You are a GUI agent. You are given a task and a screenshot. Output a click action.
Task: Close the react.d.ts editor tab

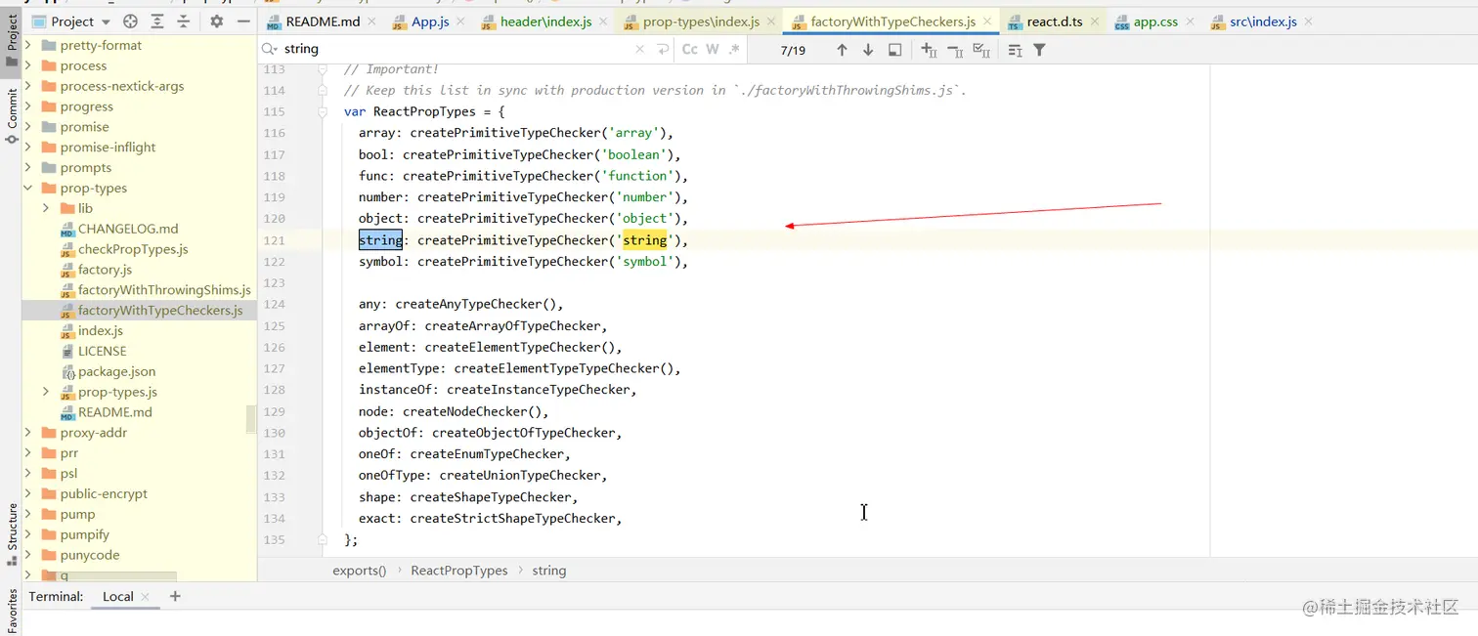tap(1095, 21)
